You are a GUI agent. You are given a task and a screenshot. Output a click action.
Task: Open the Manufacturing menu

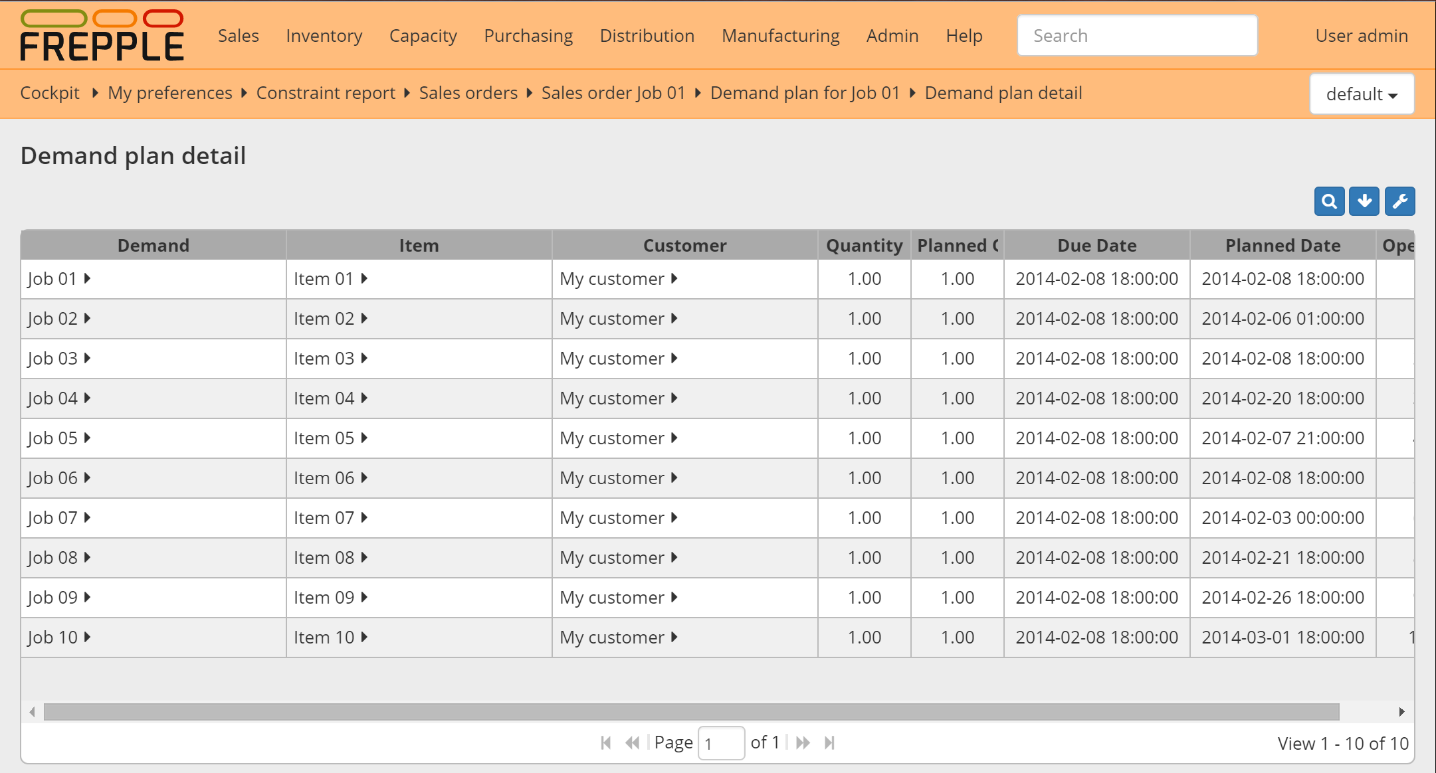[x=781, y=35]
